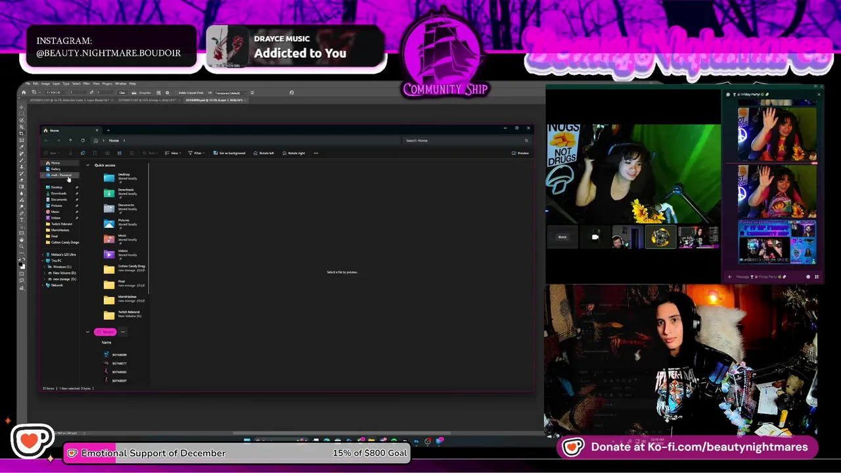841x473 pixels.
Task: Open the Desktop folder in Quick access
Action: click(122, 177)
